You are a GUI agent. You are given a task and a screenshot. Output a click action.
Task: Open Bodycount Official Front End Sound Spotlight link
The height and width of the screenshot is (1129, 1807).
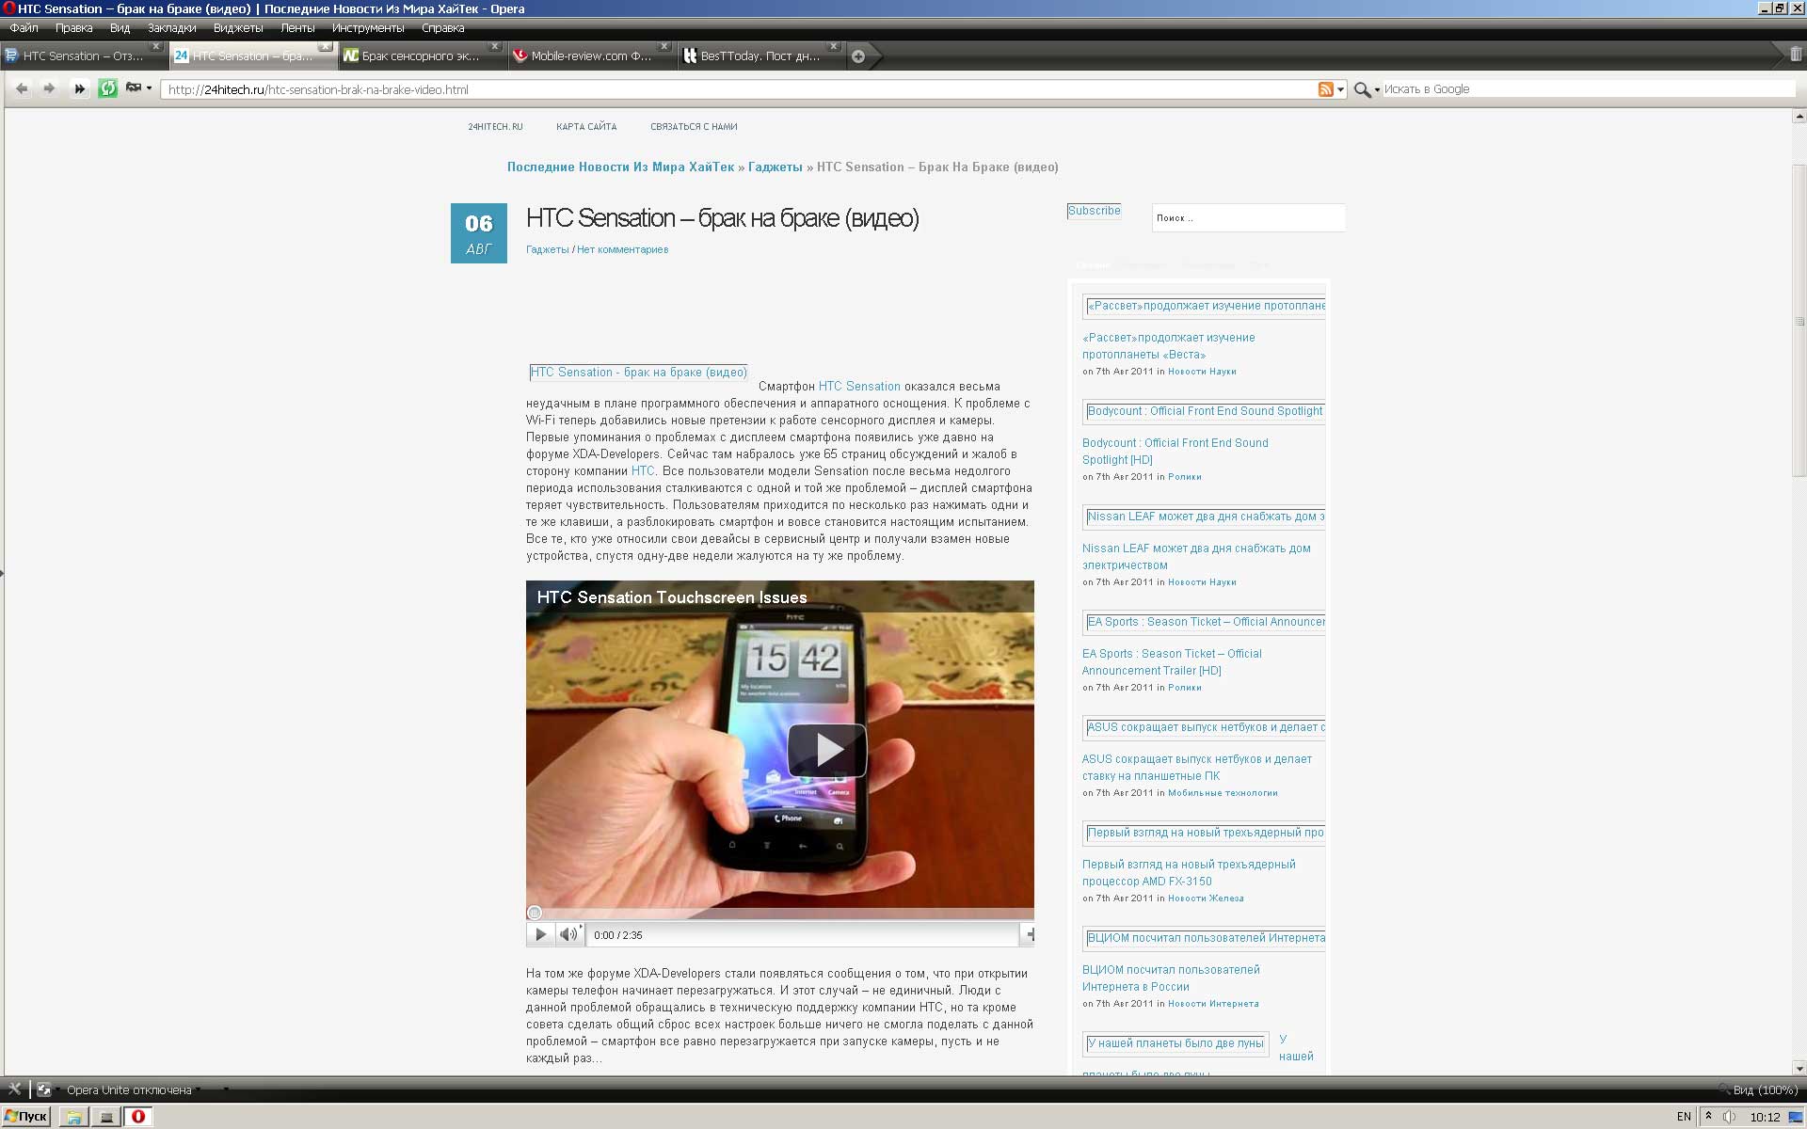pos(1175,452)
